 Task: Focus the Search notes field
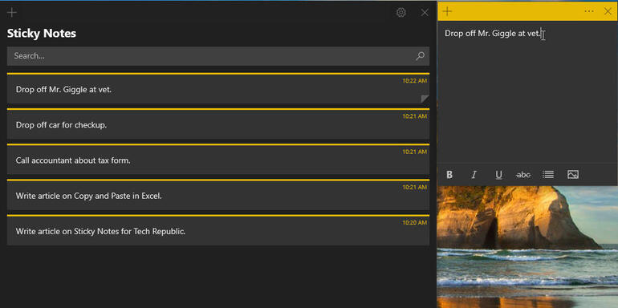point(218,56)
